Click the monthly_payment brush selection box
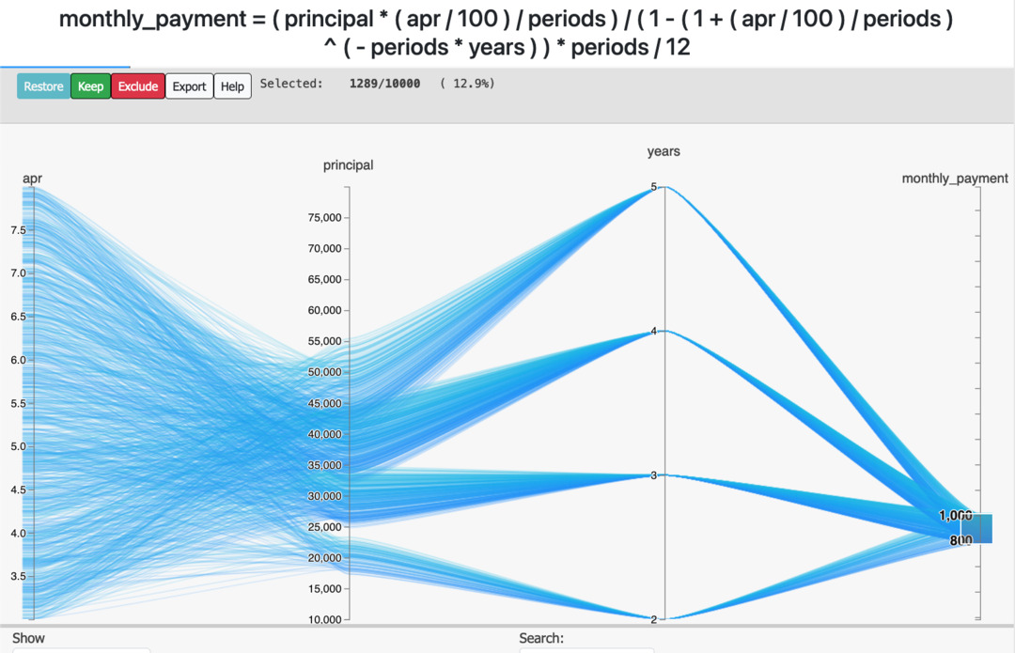The width and height of the screenshot is (1015, 653). [x=976, y=529]
